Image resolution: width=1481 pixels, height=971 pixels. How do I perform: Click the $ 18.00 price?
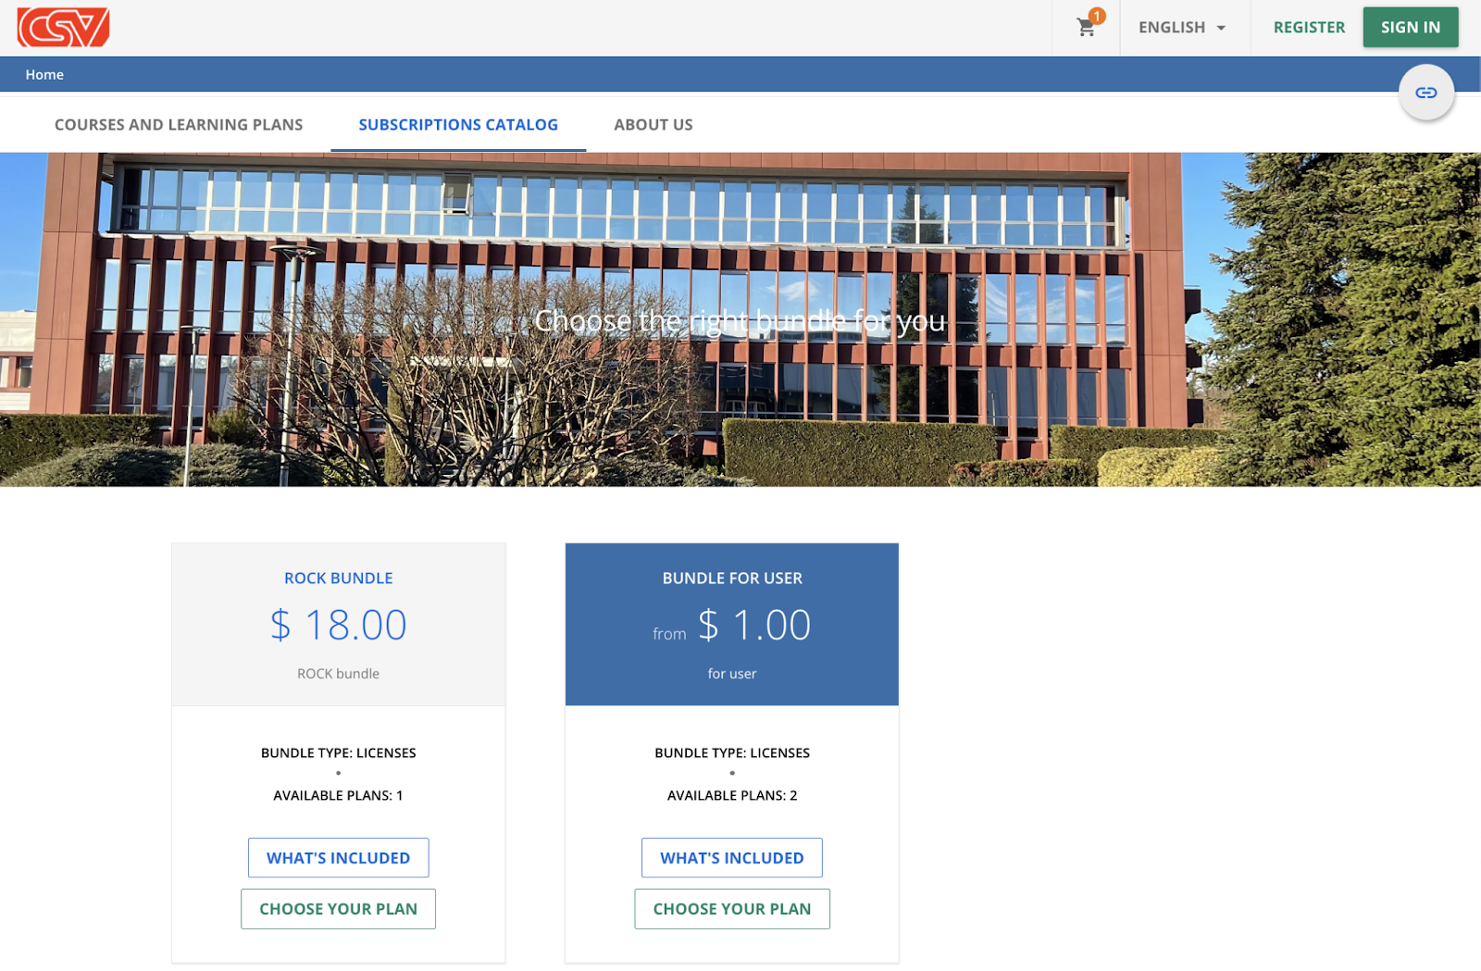[338, 625]
